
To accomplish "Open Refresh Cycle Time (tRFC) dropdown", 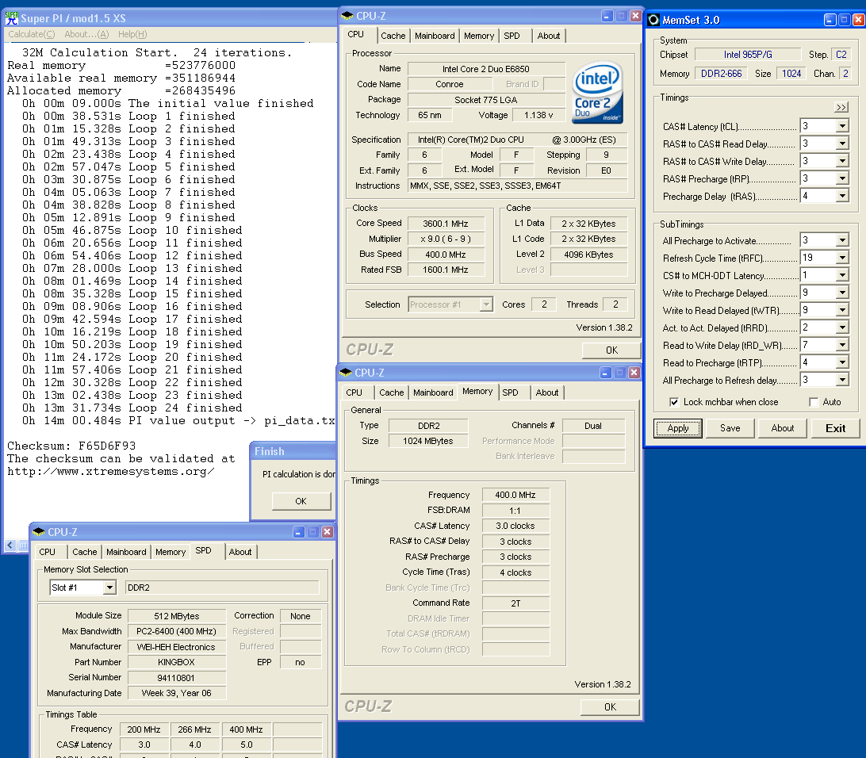I will pos(842,258).
